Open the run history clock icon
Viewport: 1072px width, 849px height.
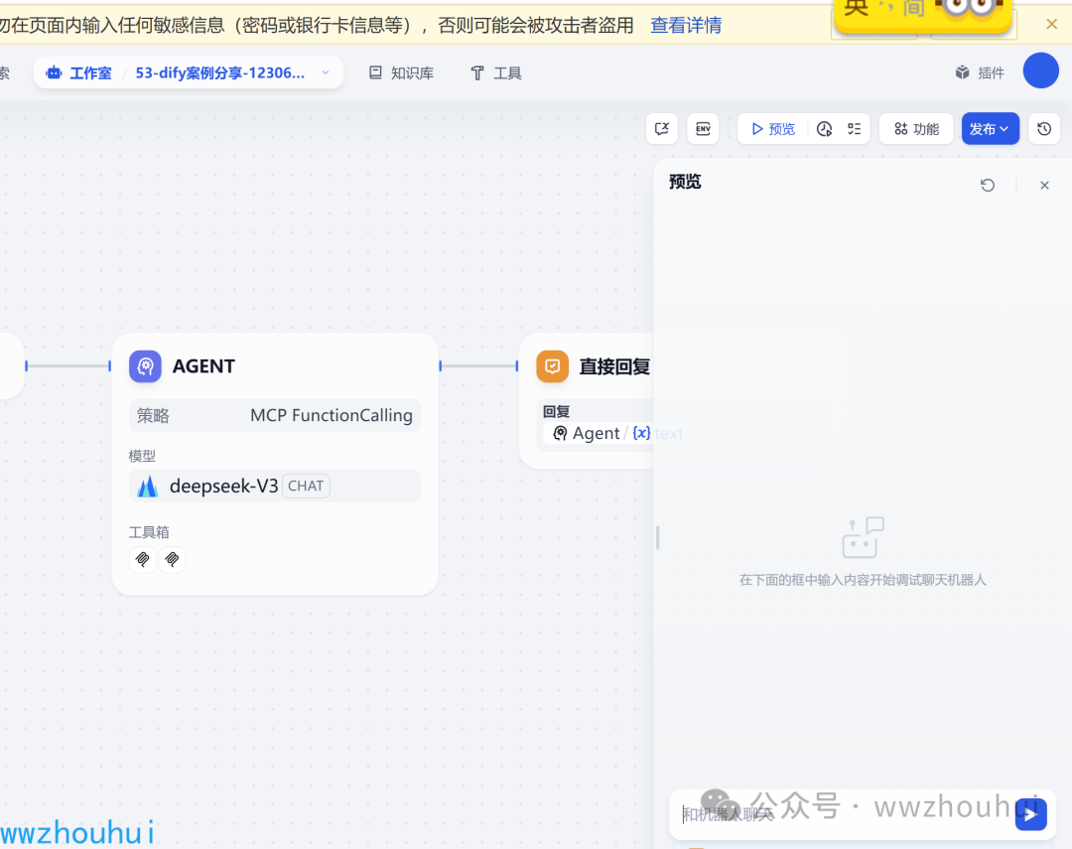(825, 129)
